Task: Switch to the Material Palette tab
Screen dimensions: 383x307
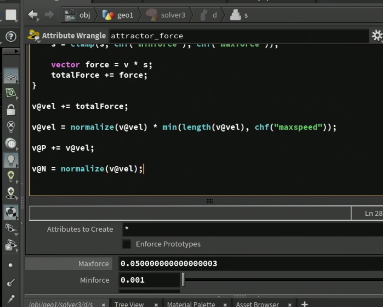Action: click(x=191, y=304)
